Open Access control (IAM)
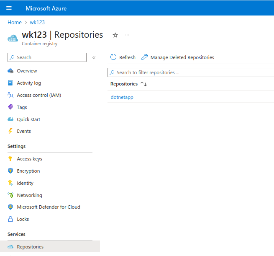 coord(39,95)
